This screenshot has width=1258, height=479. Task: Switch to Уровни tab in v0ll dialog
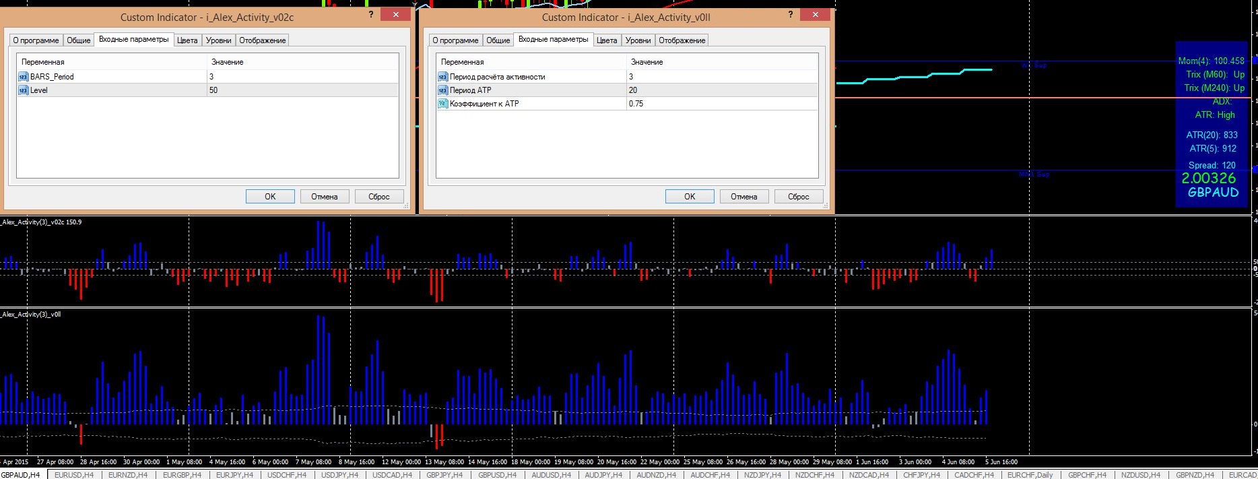coord(638,40)
